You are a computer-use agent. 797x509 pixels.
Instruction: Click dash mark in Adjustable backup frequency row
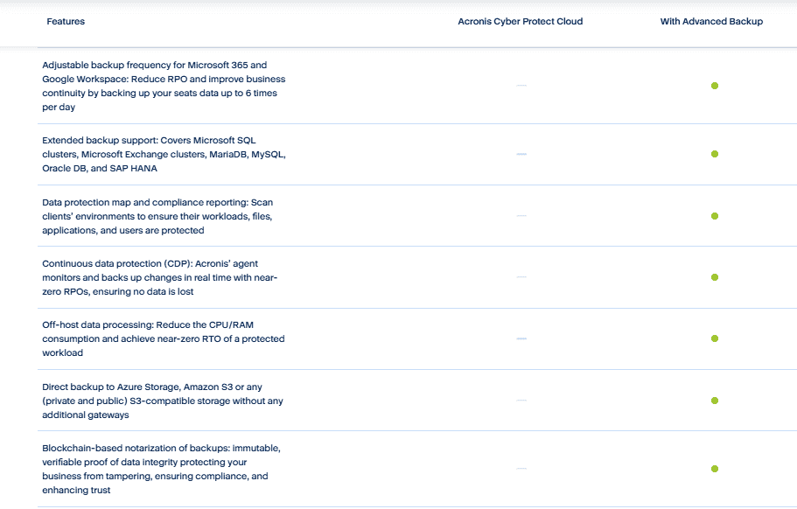tap(521, 86)
